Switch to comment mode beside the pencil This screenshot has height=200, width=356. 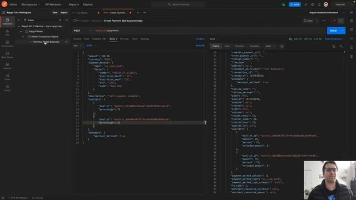coord(340,21)
